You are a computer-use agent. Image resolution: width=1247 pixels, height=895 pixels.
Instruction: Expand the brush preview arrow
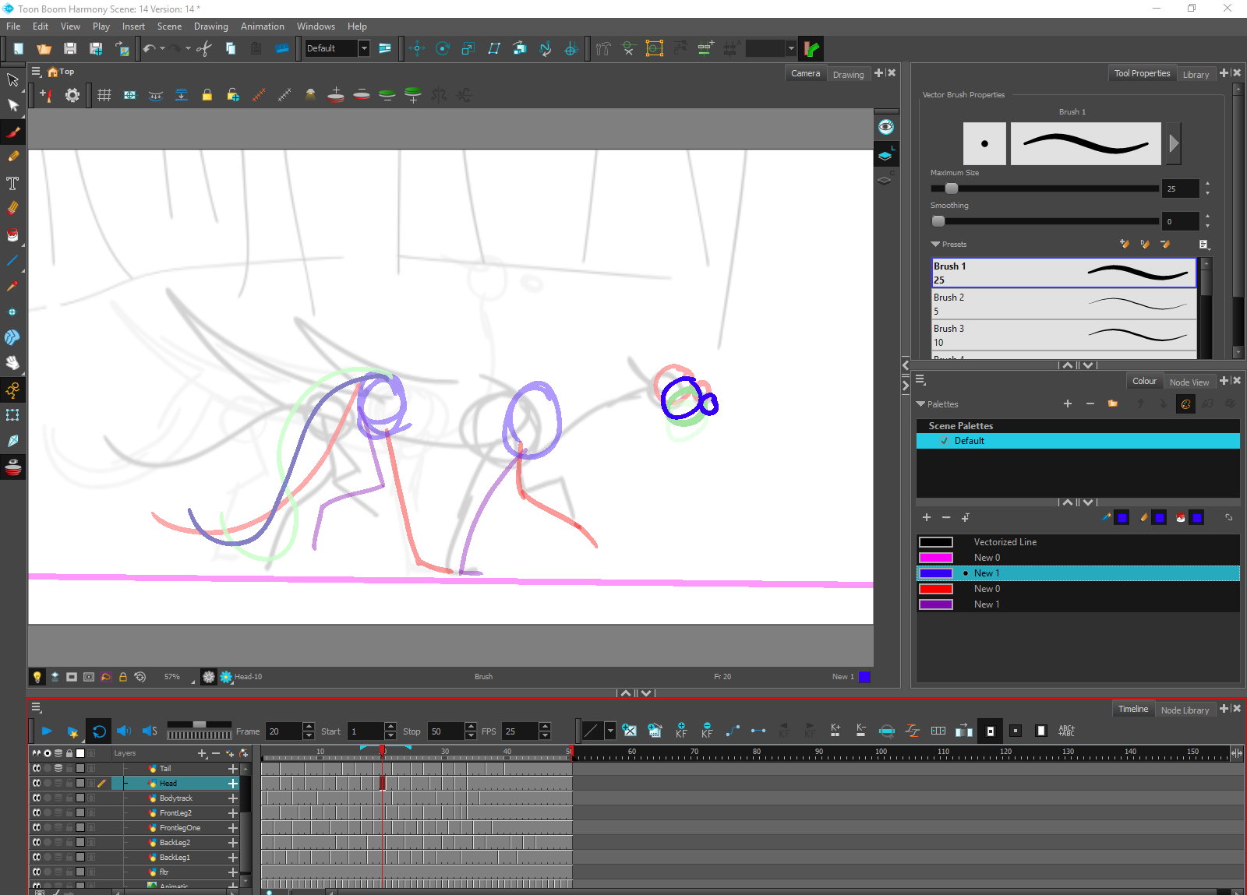coord(1174,143)
